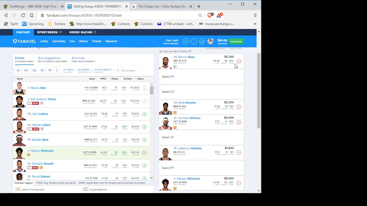Open RP rewards points icon in header

point(186,41)
